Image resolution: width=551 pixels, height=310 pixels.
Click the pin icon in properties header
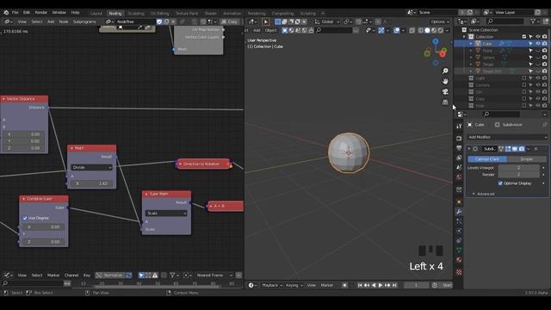[545, 125]
